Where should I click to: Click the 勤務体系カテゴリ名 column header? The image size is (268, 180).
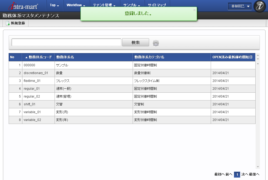172,57
